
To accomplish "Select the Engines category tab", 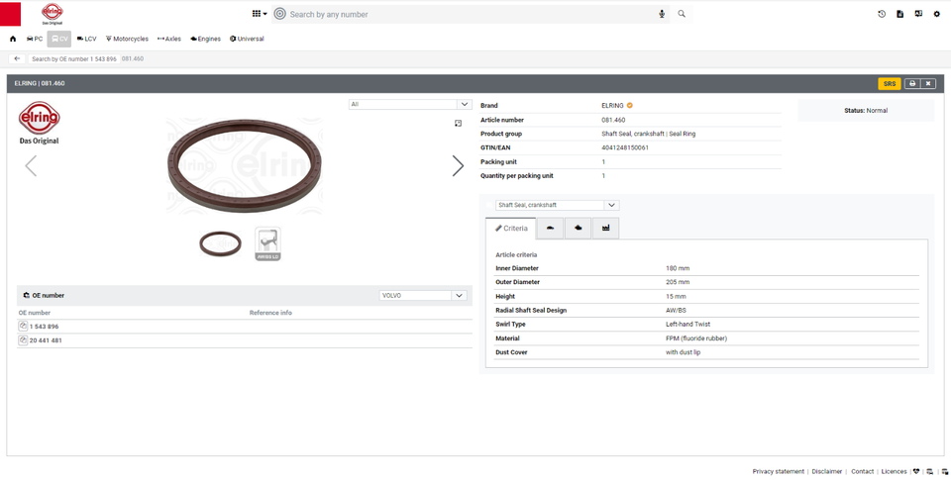I will click(x=206, y=39).
